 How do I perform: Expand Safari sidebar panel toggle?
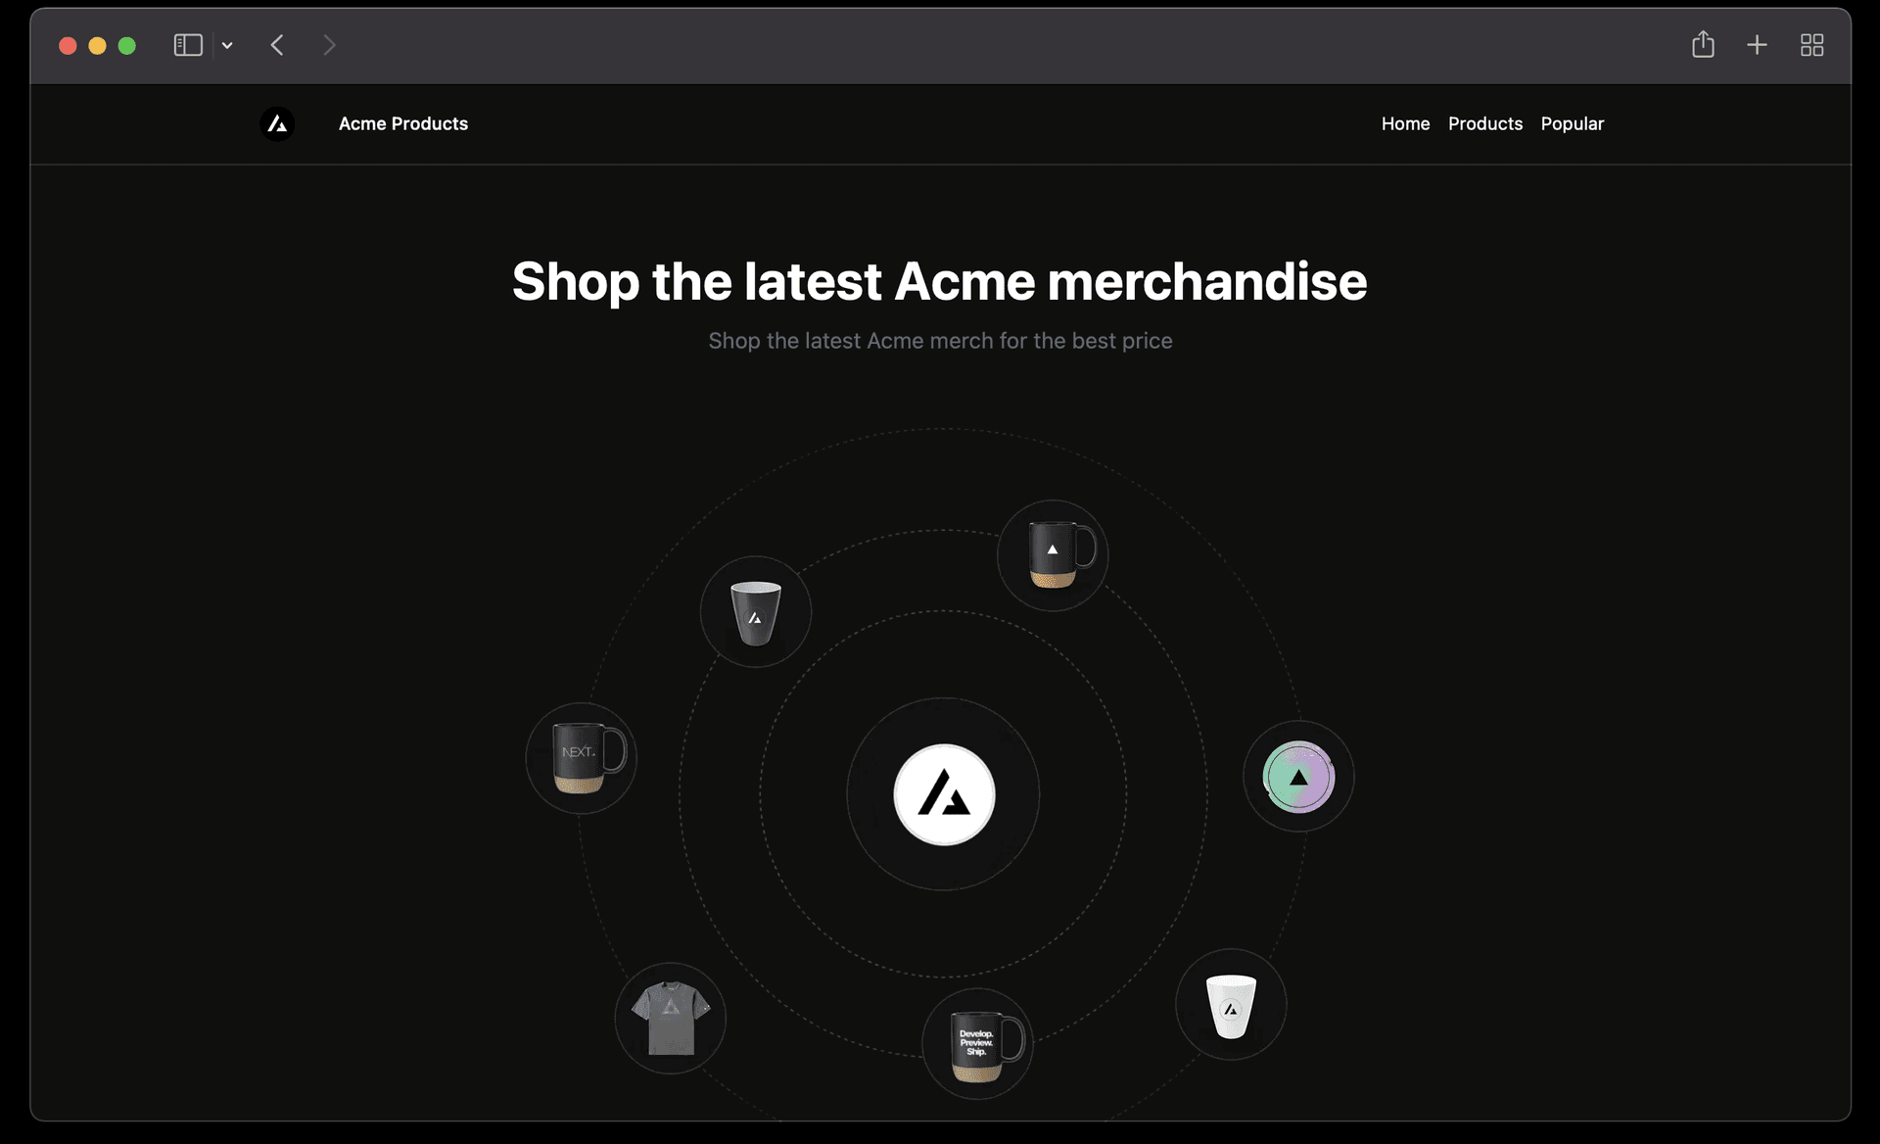188,44
